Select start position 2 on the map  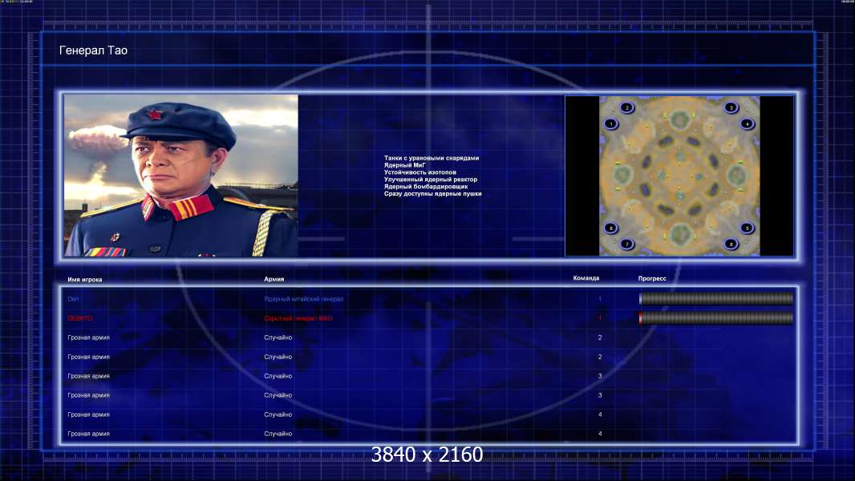pos(627,108)
